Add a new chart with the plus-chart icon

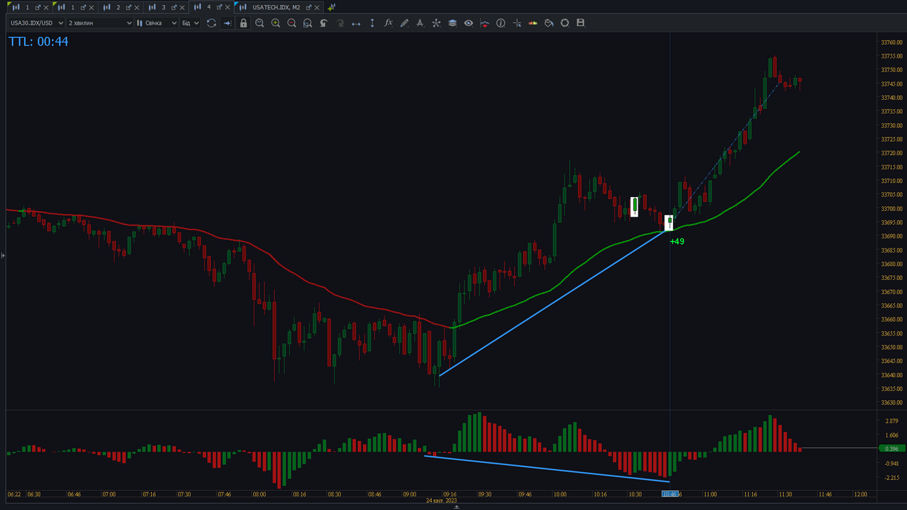[331, 7]
